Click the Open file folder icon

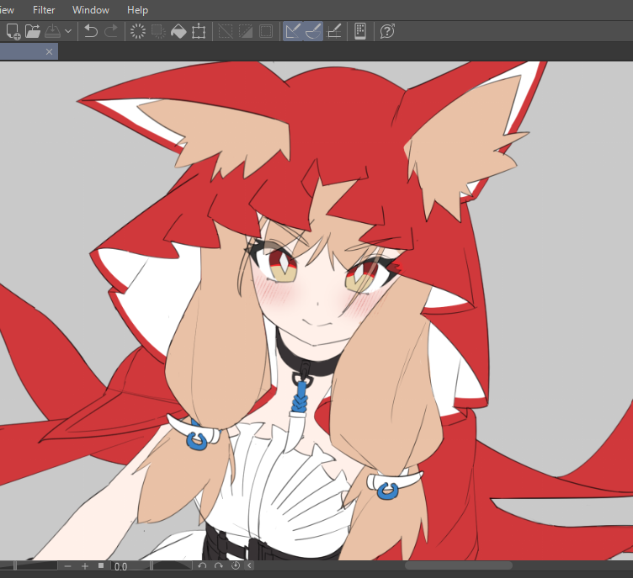tap(33, 31)
